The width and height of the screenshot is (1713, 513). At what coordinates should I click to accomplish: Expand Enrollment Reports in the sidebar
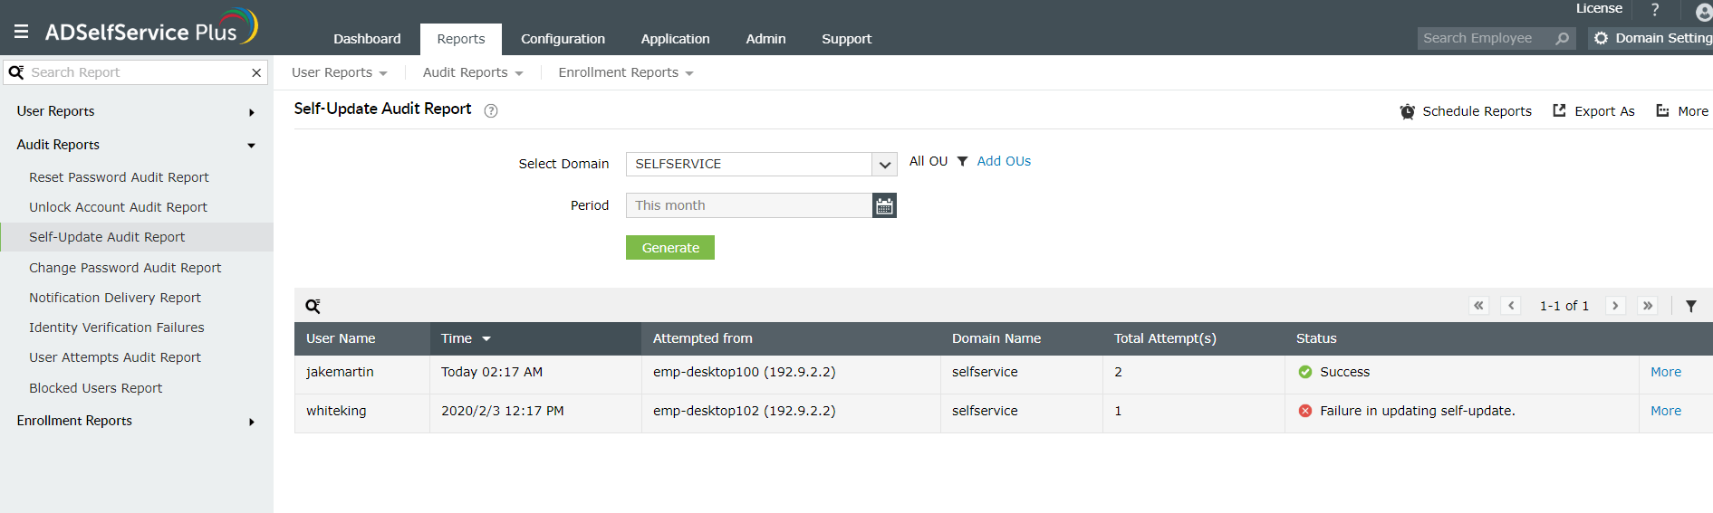[x=251, y=422]
